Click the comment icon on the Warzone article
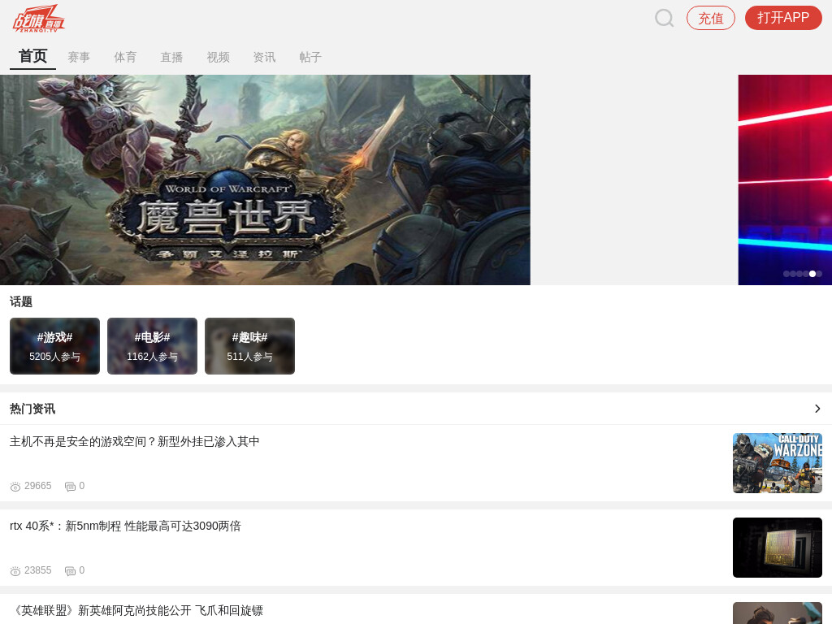Screen dimensions: 832x624 [x=70, y=487]
